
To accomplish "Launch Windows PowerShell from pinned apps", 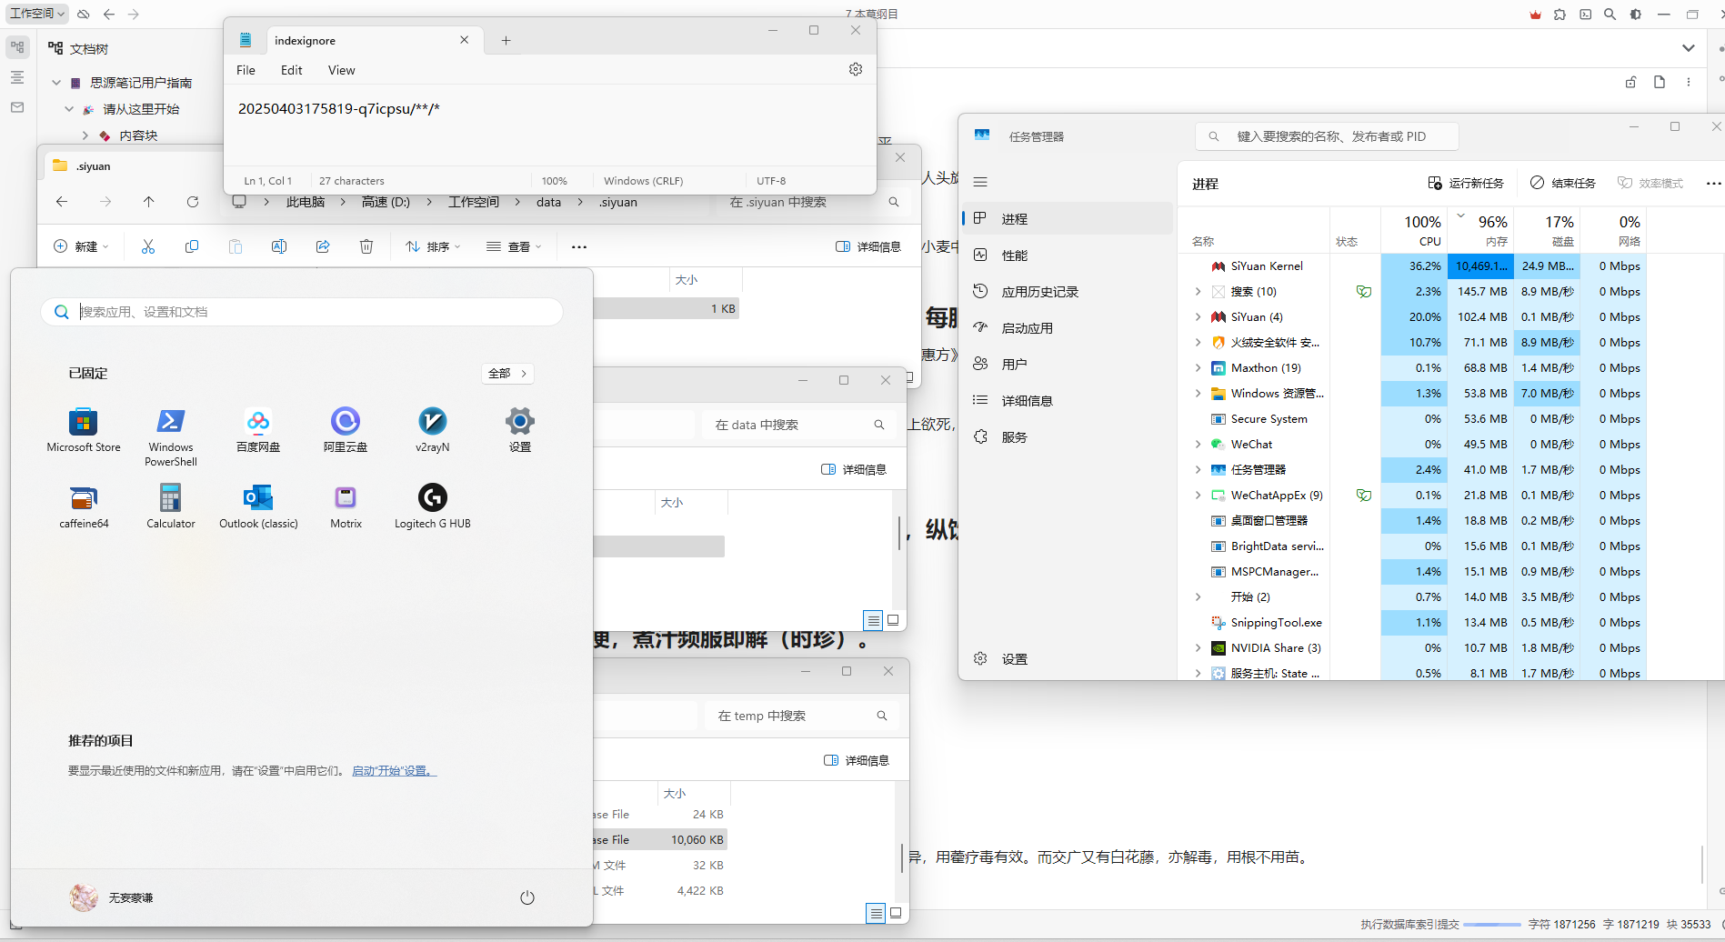I will (171, 436).
